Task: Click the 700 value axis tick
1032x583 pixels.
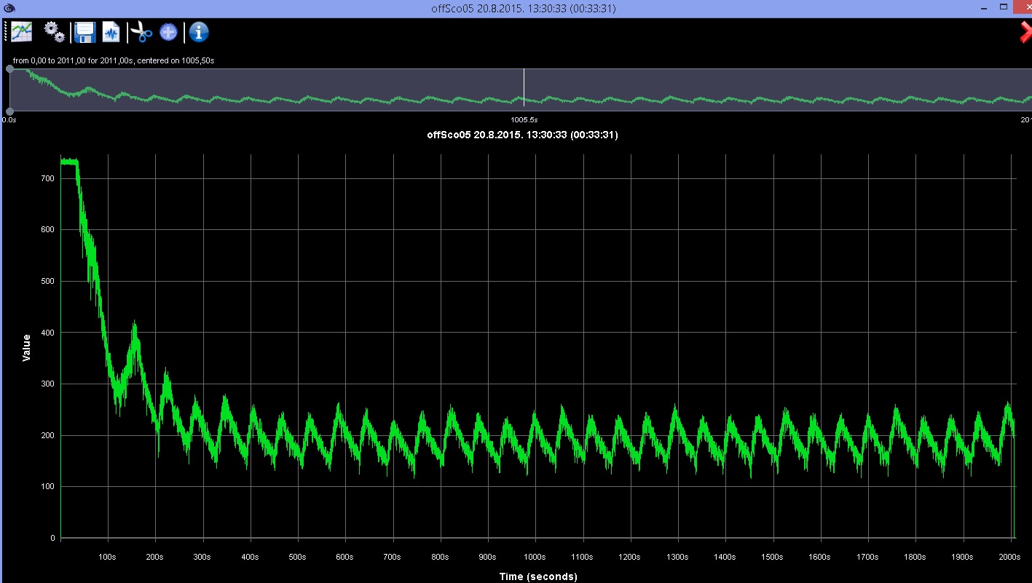Action: 48,178
